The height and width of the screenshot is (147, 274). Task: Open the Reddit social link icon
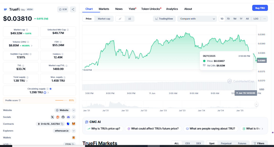pyautogui.click(x=58, y=117)
